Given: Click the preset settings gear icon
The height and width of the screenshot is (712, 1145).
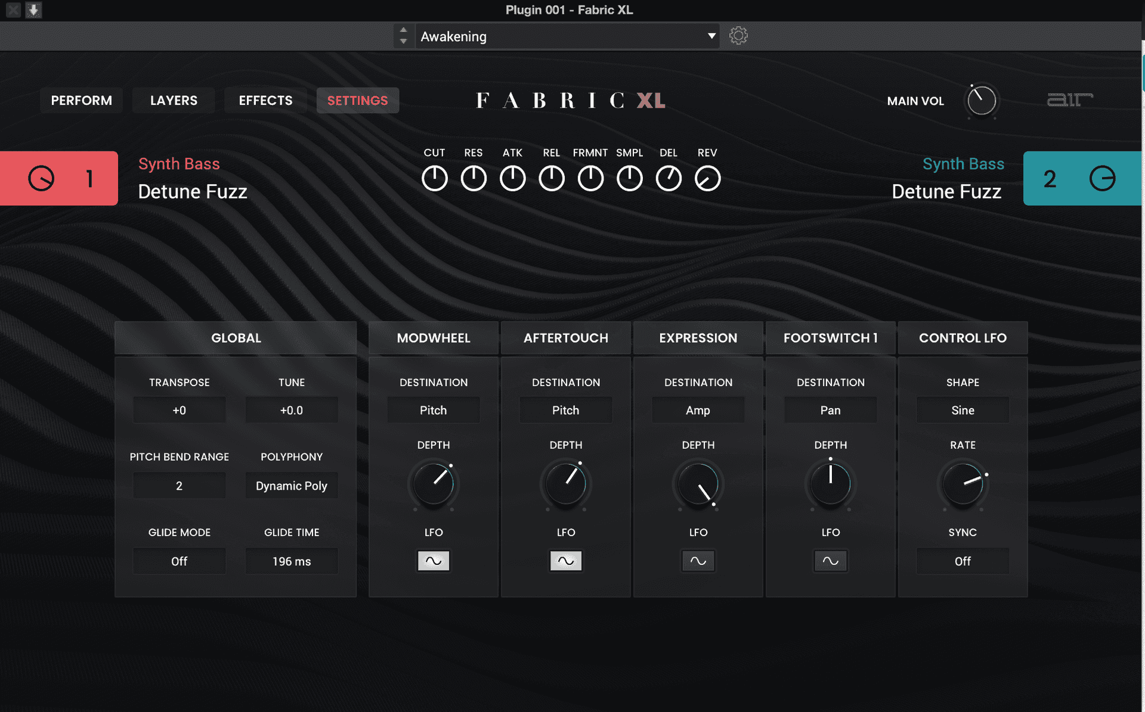Looking at the screenshot, I should [738, 36].
